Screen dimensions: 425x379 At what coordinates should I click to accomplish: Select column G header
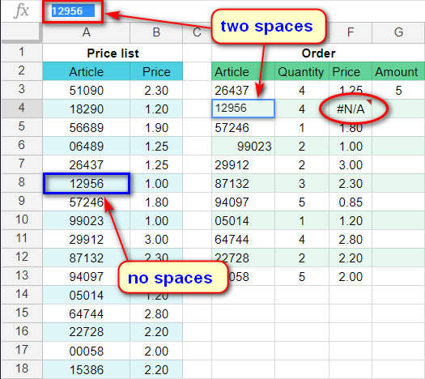pyautogui.click(x=398, y=32)
